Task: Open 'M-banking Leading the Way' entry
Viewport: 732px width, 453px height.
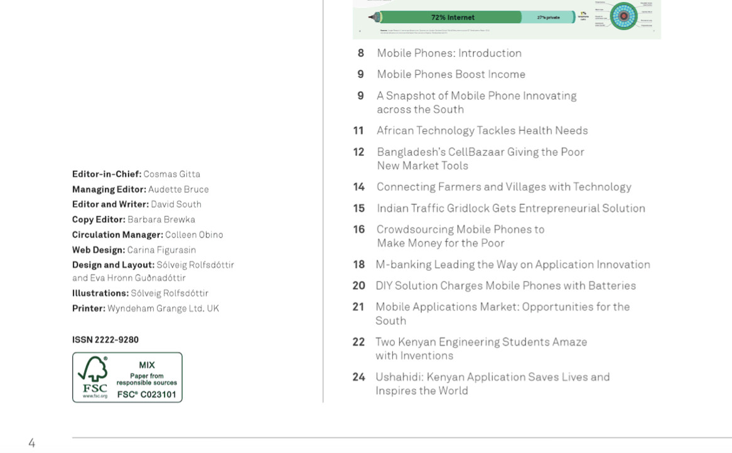Action: (512, 265)
